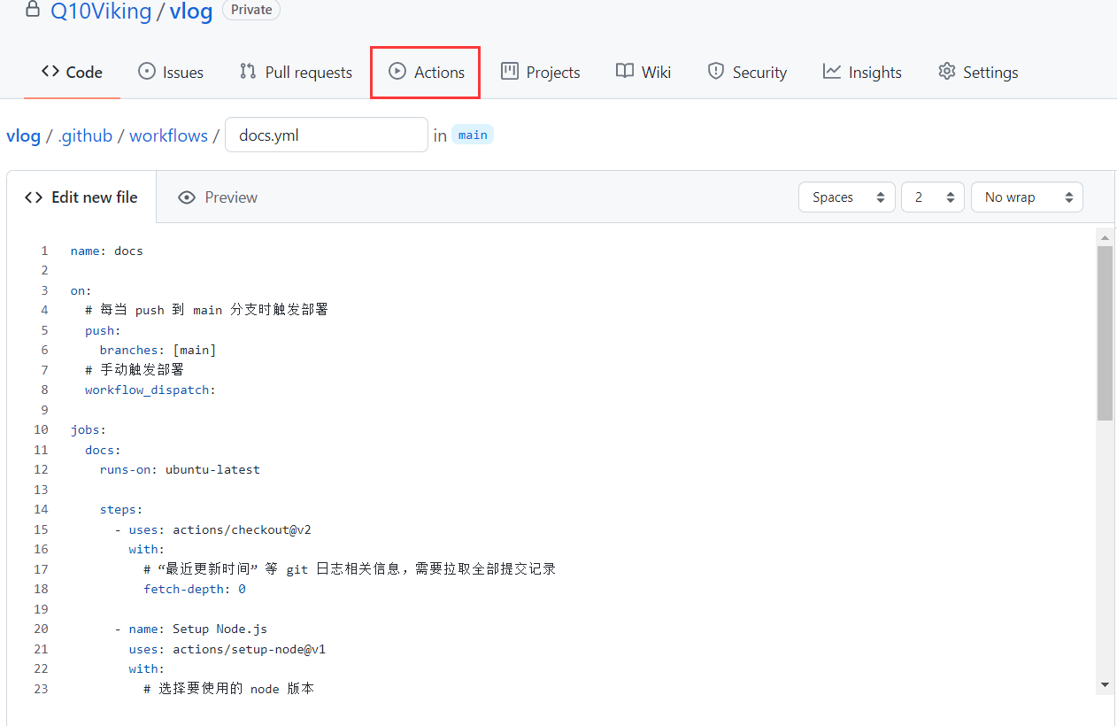Click the docs.yml filename field

coord(326,135)
